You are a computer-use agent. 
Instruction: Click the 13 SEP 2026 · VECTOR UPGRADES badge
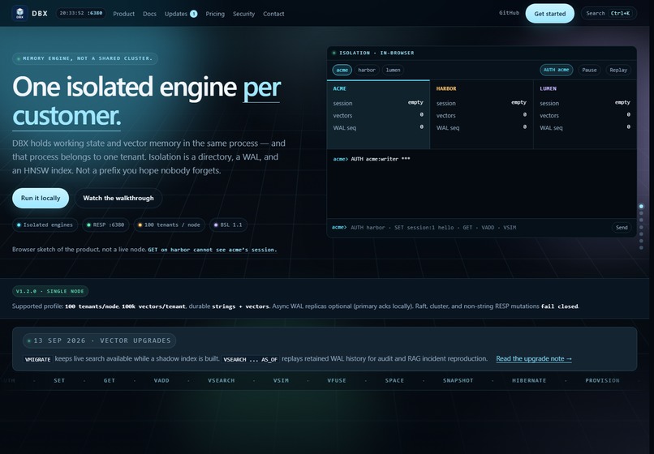point(99,340)
